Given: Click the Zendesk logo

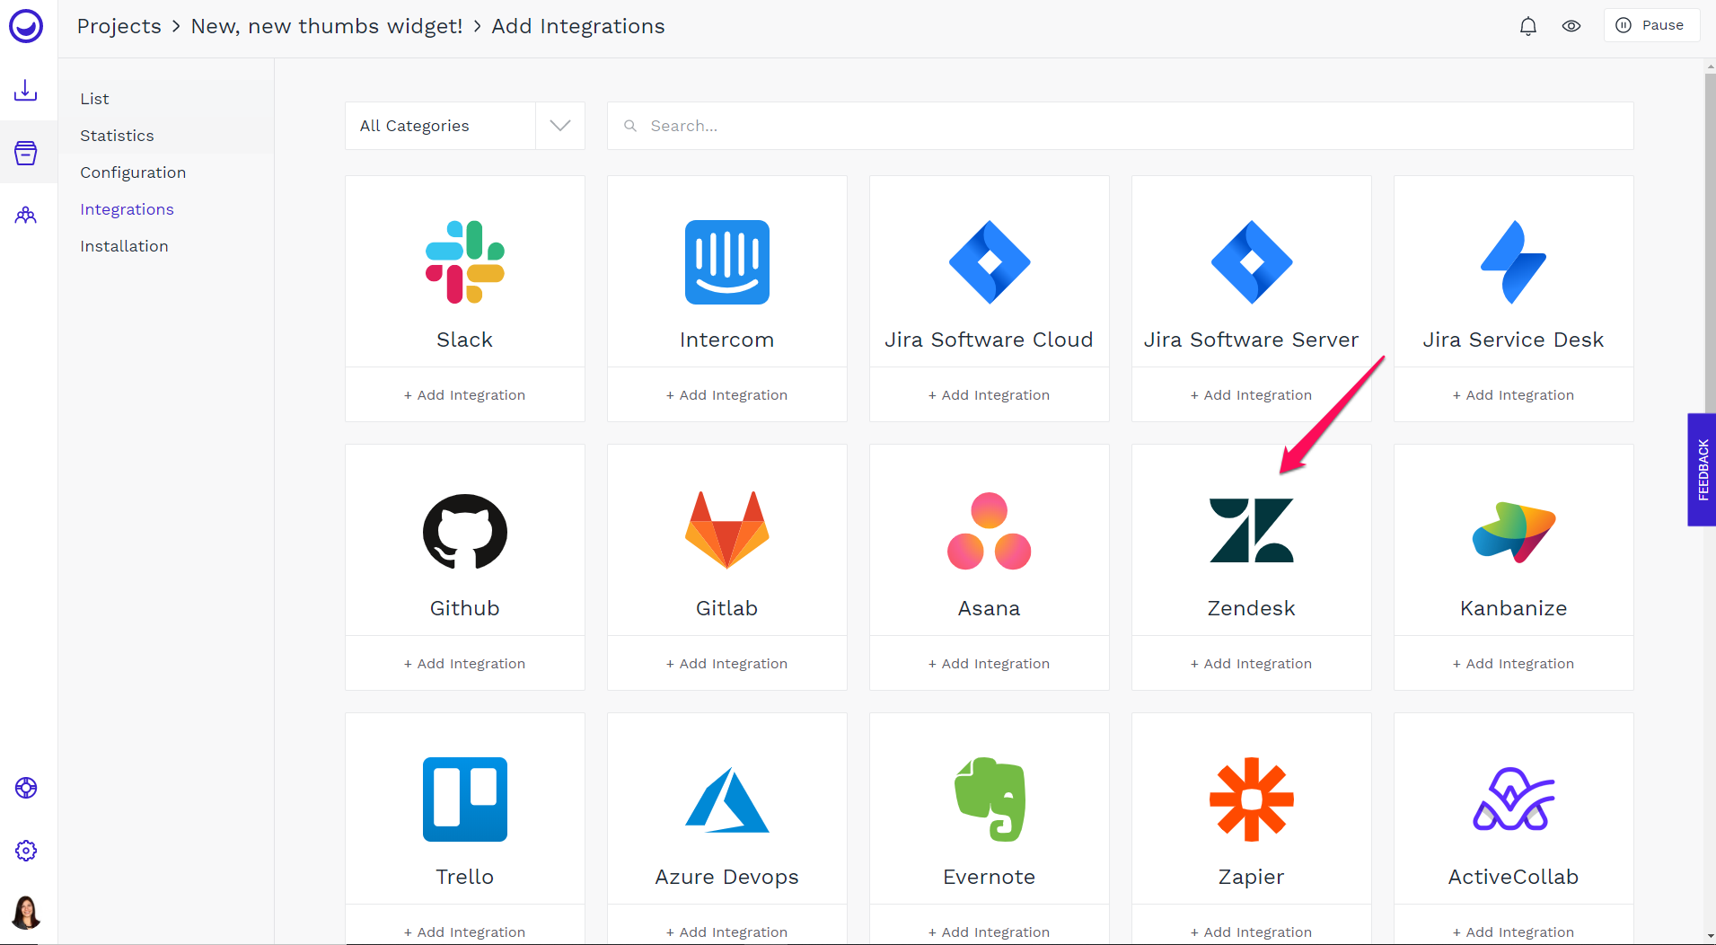Looking at the screenshot, I should coord(1252,531).
